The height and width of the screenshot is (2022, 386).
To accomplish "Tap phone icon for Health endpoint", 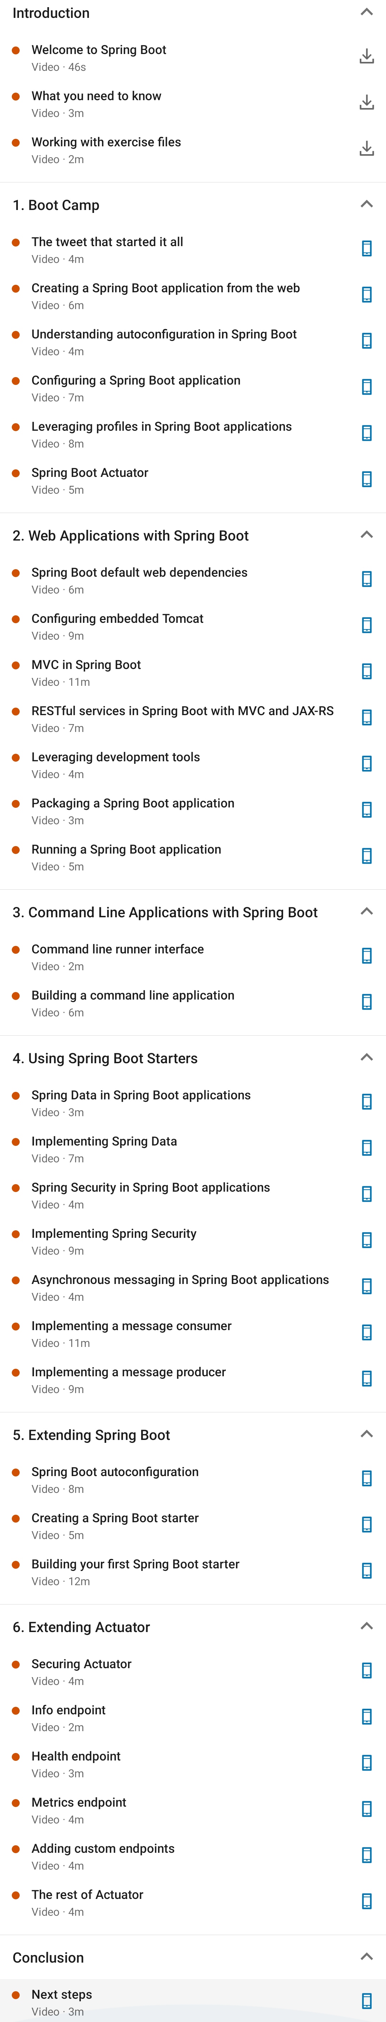I will click(366, 1762).
